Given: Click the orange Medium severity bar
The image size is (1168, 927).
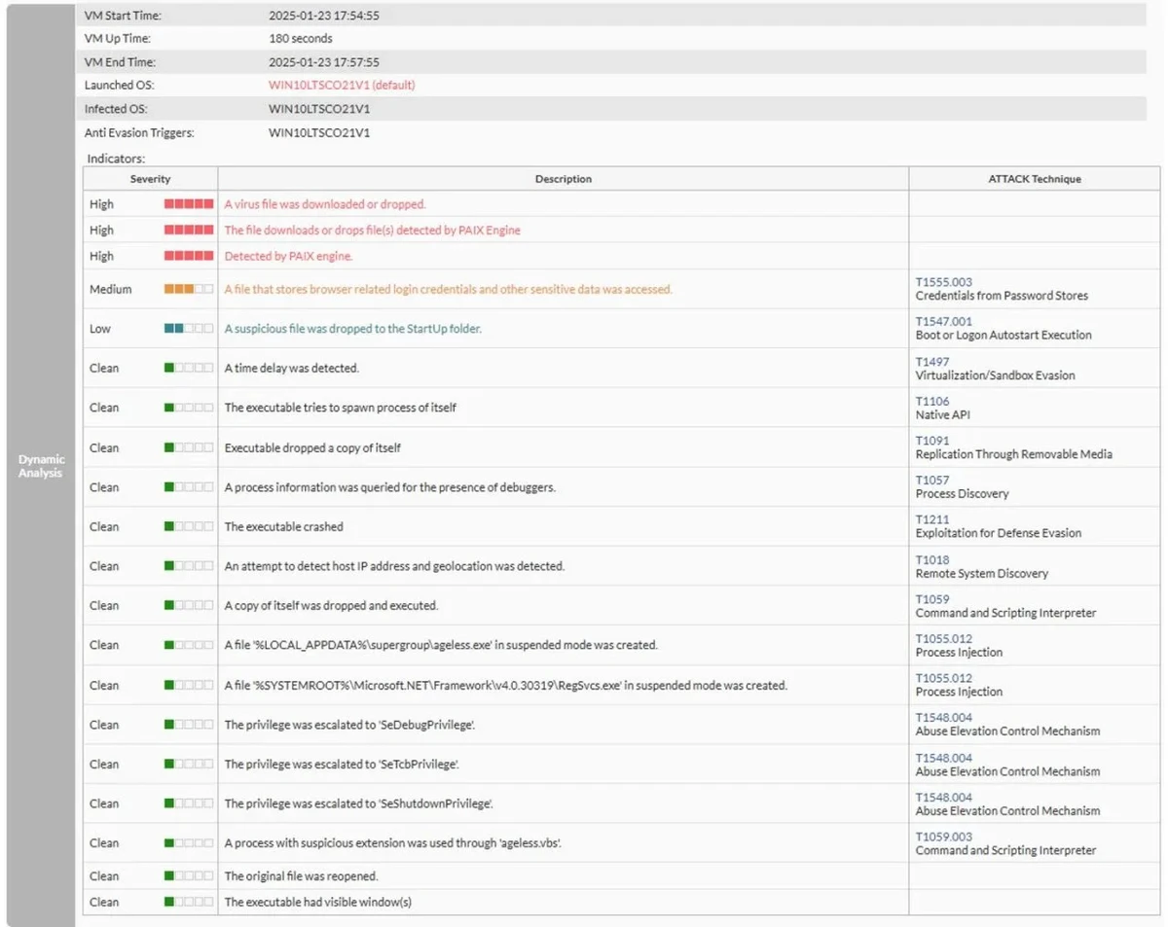Looking at the screenshot, I should [x=188, y=289].
